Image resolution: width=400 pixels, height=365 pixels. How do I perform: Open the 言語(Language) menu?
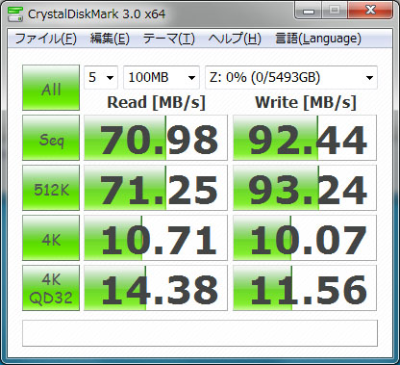point(318,39)
